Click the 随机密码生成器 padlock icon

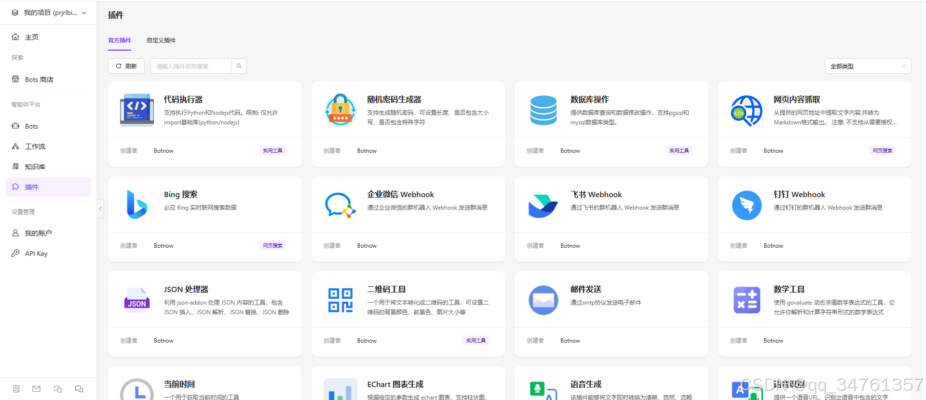tap(340, 110)
